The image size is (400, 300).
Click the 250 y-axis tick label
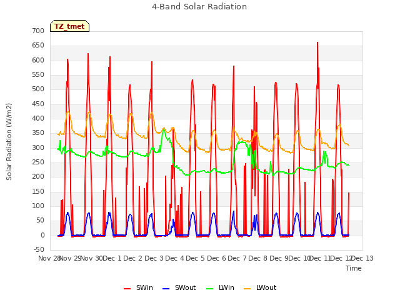pyautogui.click(x=38, y=162)
